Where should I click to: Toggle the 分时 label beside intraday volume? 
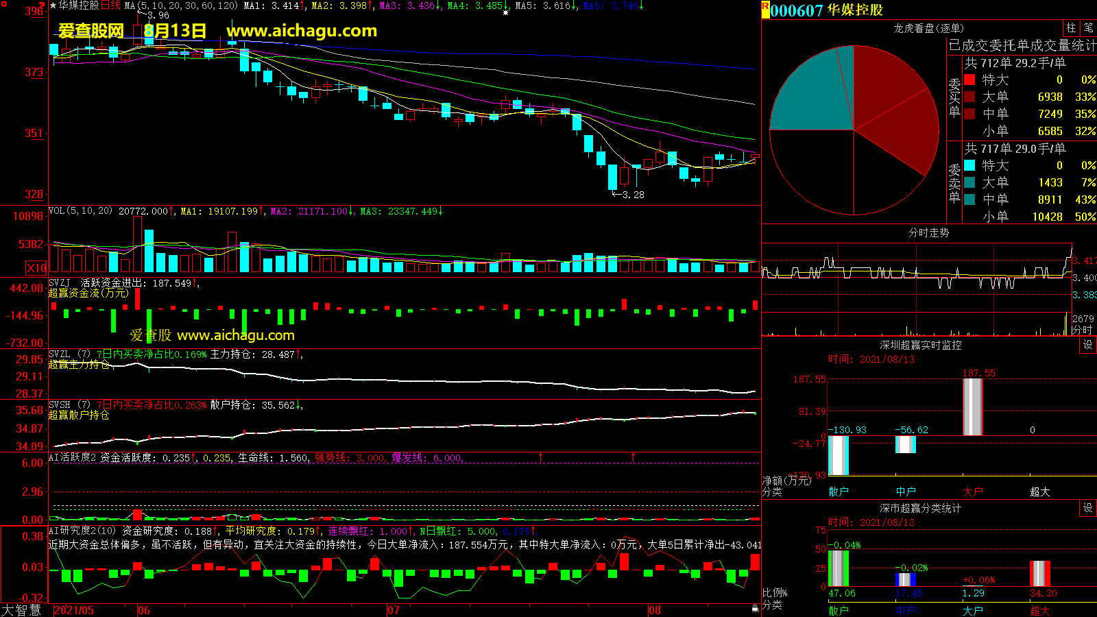click(1082, 330)
